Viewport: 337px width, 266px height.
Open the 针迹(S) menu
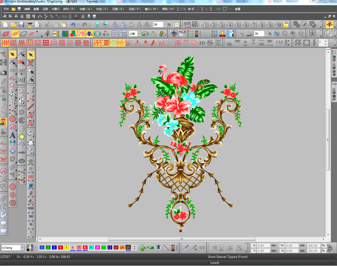[x=102, y=9]
